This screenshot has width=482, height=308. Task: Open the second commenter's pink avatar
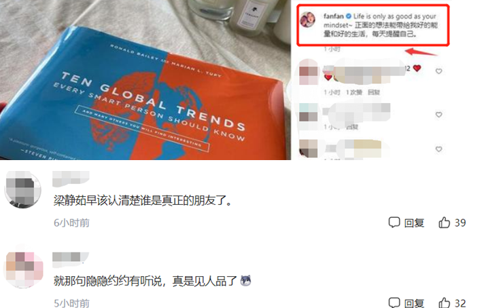tap(24, 266)
